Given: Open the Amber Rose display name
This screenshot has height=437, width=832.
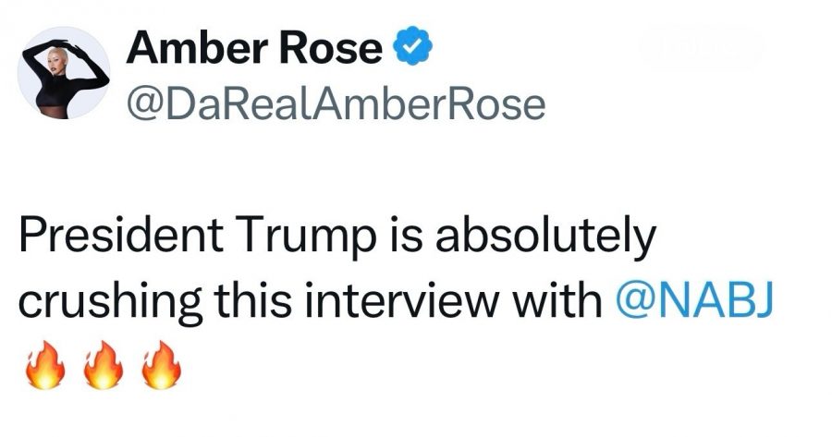Looking at the screenshot, I should tap(254, 49).
